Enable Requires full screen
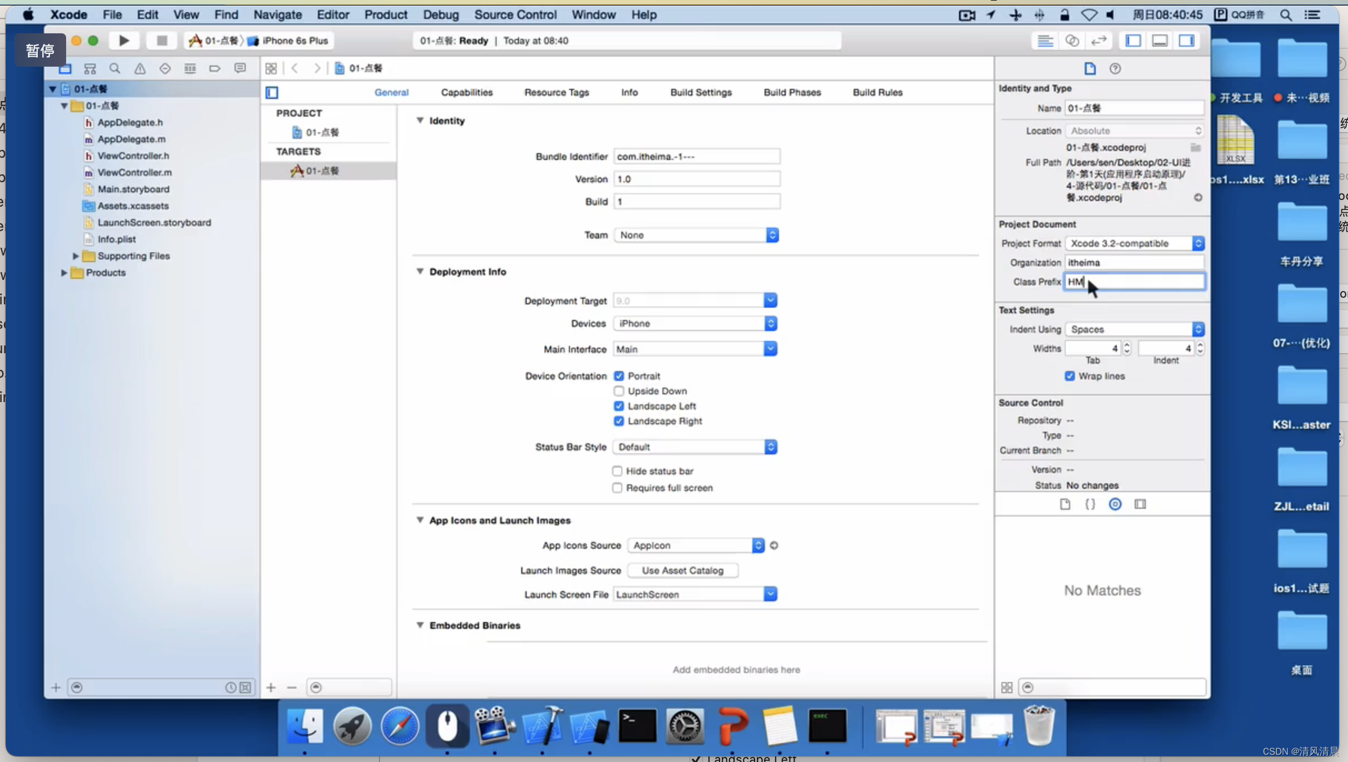Viewport: 1348px width, 762px height. point(617,488)
